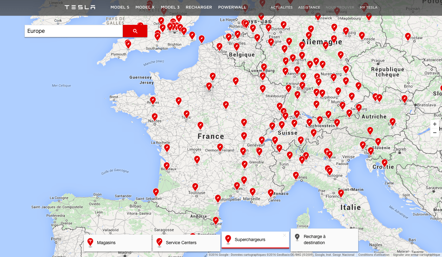Select the Supercharger pin at Gênes
The image size is (442, 257).
[x=296, y=175]
